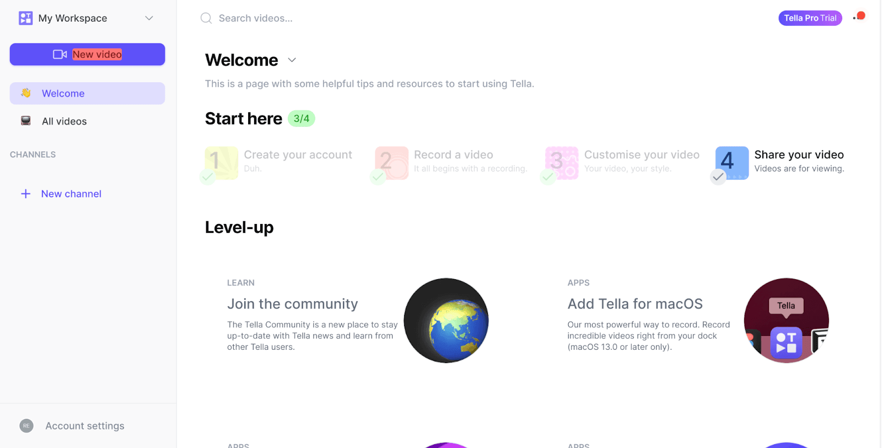Click the Tella workspace logo icon
This screenshot has width=882, height=448.
[x=25, y=18]
